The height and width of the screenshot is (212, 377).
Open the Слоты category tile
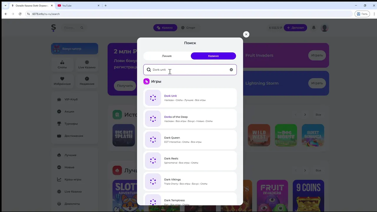(62, 65)
